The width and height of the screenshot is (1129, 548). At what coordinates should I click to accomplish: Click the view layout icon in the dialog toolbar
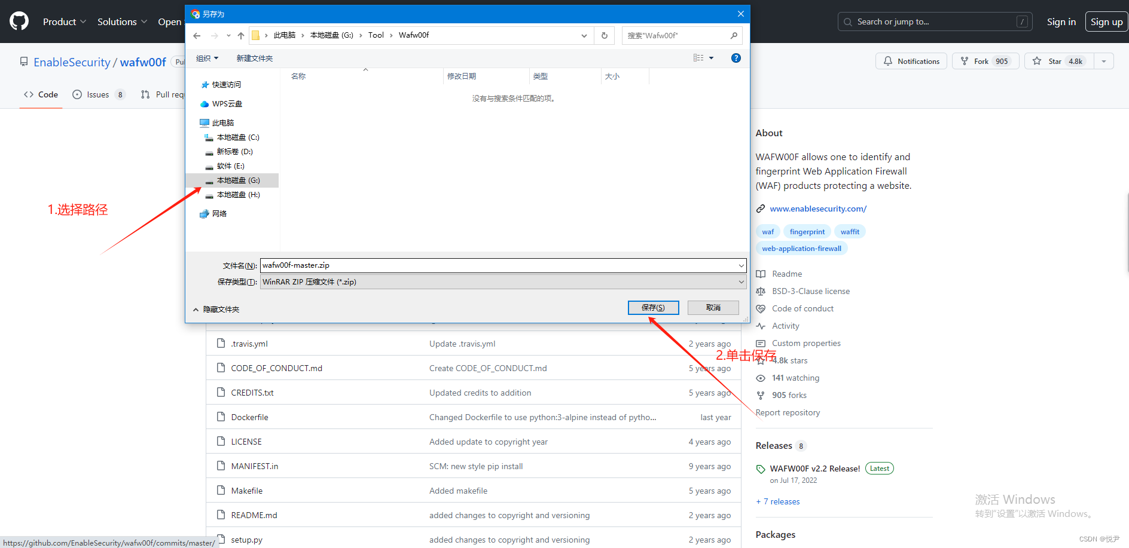click(x=698, y=57)
